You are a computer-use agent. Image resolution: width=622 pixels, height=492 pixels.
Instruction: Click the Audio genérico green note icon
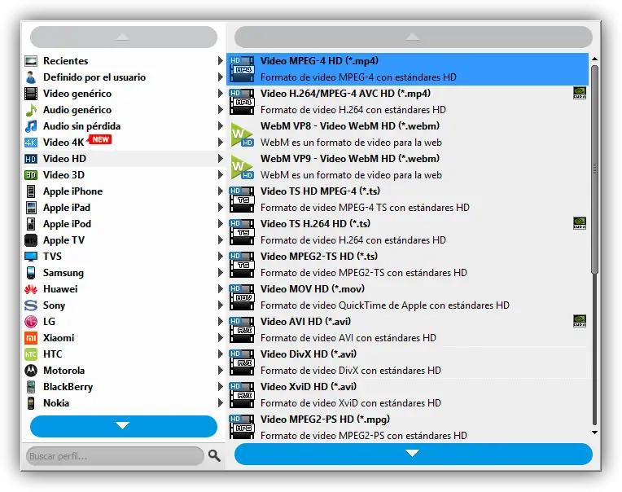pyautogui.click(x=31, y=110)
